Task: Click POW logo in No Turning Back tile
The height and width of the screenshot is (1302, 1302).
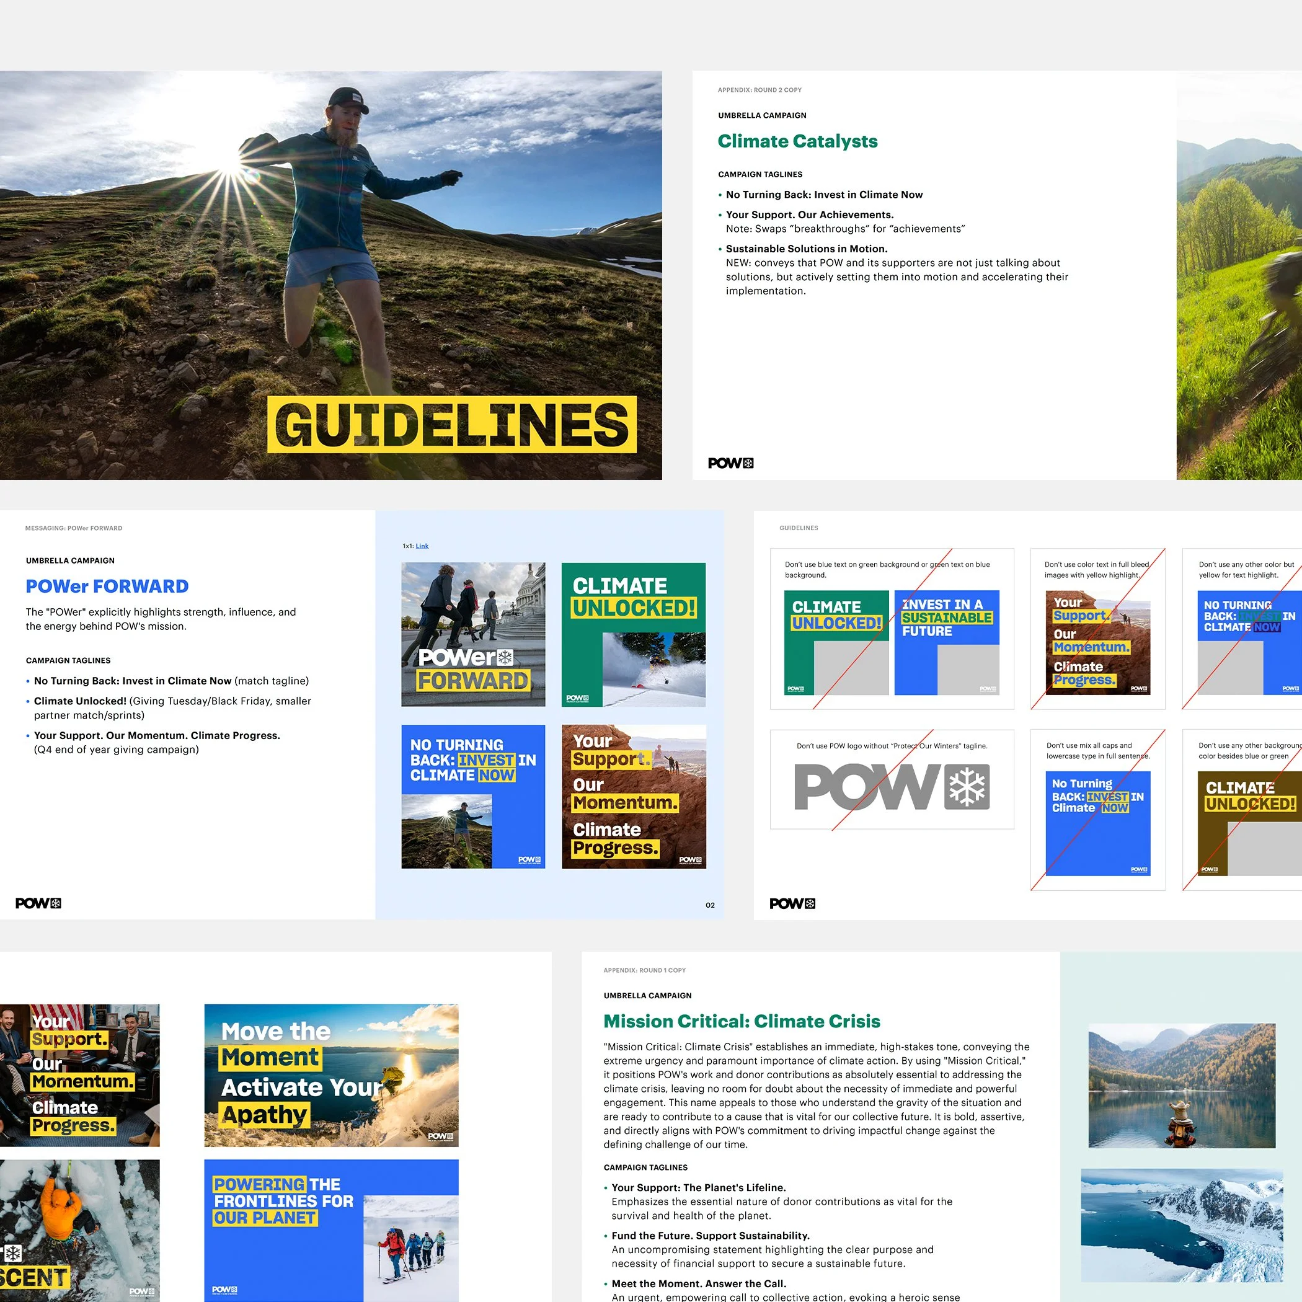Action: point(529,860)
